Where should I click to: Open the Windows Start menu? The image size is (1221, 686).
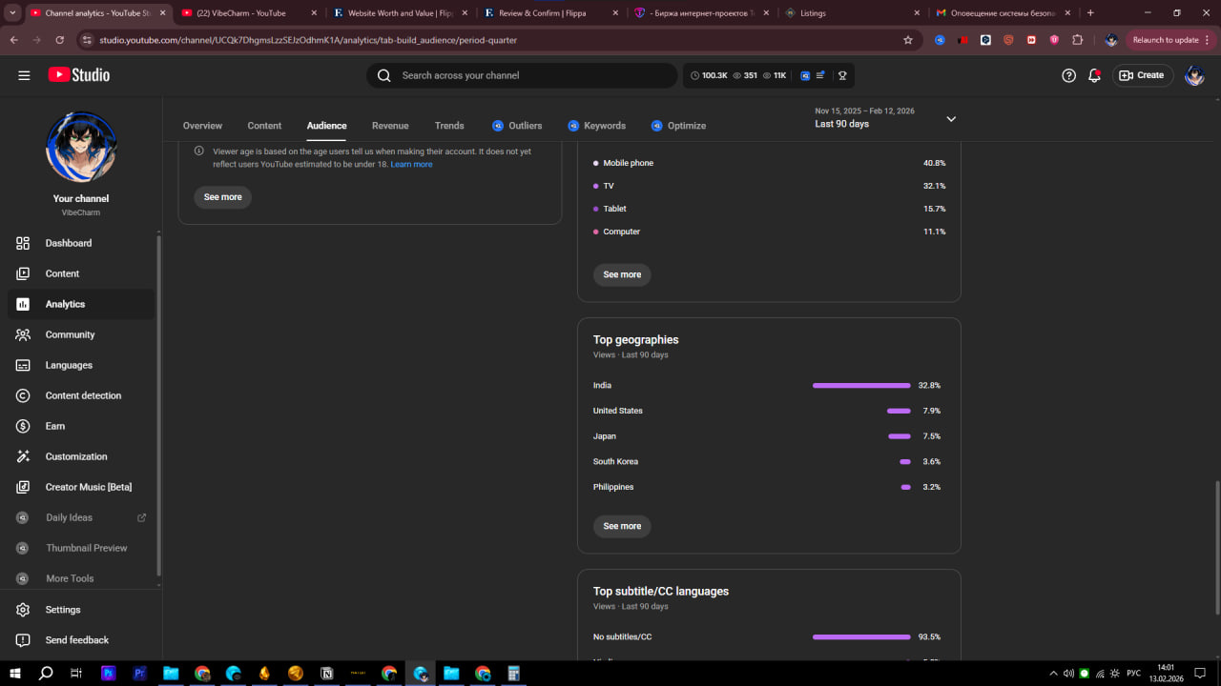[x=14, y=673]
